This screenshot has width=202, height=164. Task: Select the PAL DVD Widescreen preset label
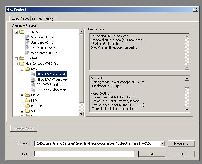(x=51, y=90)
